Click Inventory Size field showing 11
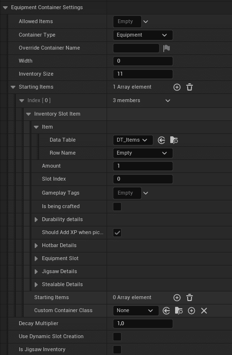Screen dimensions: 232x355 coord(143,74)
